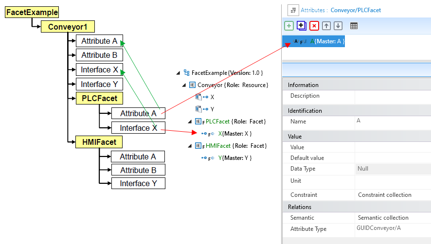Collapse the Conveyor tree node

tap(184, 85)
